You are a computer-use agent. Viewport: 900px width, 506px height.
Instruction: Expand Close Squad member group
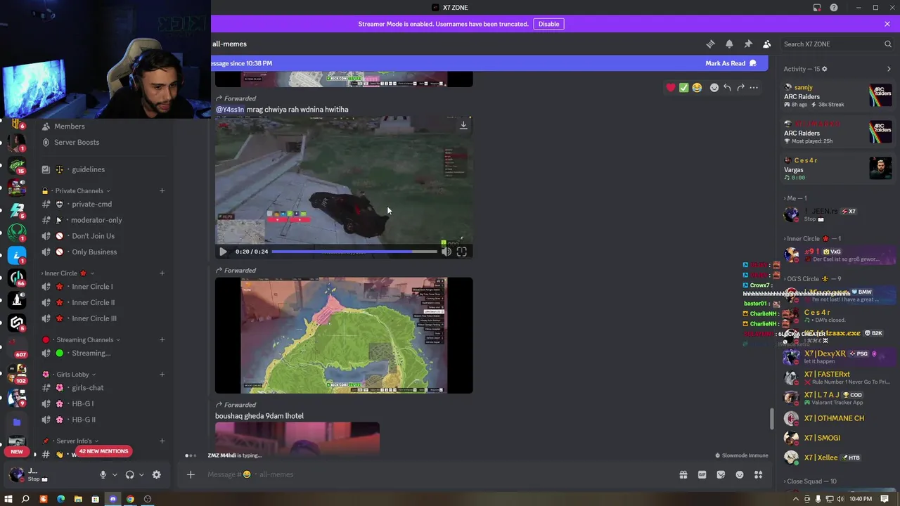pyautogui.click(x=811, y=481)
